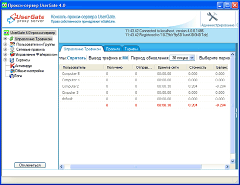Close the UserGate 4.0 window
The height and width of the screenshot is (185, 240).
pos(234,5)
